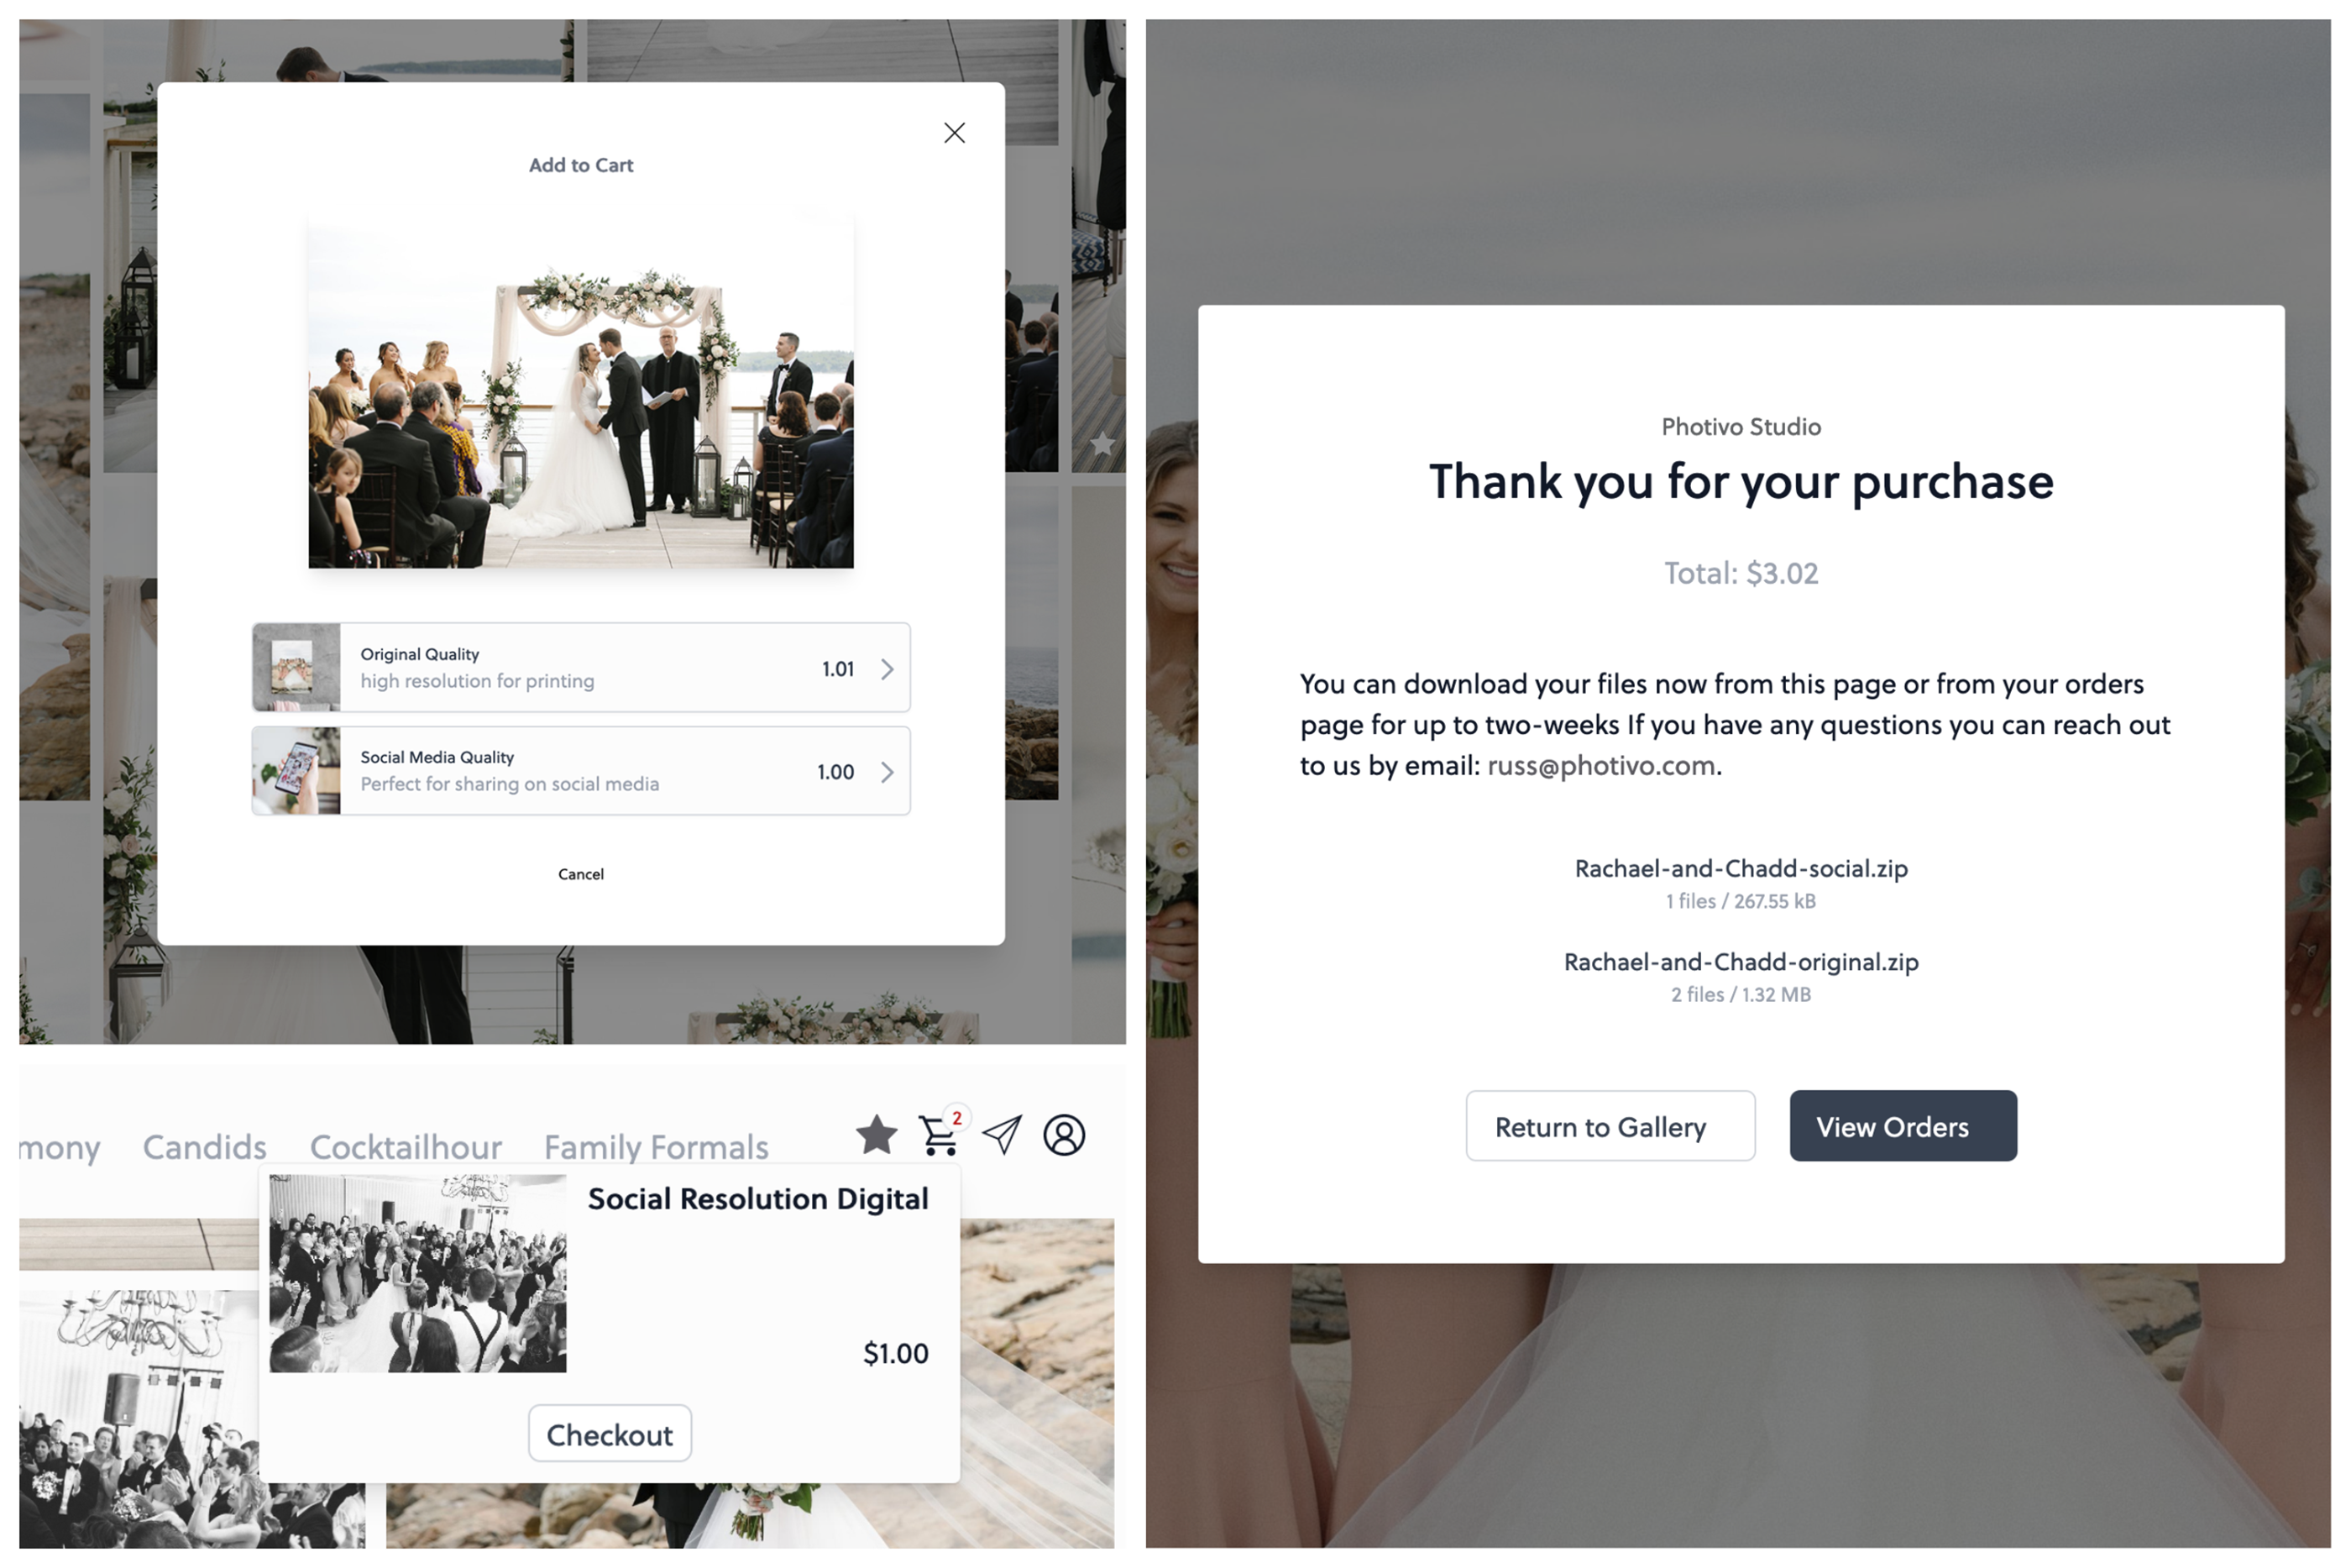Click the Social Media Quality phone thumbnail
This screenshot has height=1568, width=2351.
tap(297, 771)
